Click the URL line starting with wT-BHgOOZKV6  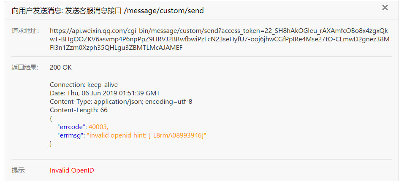click(220, 39)
